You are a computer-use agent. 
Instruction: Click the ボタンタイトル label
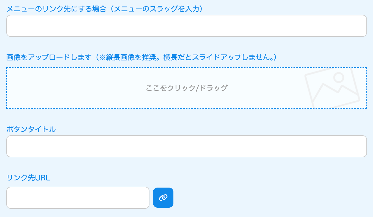point(31,129)
